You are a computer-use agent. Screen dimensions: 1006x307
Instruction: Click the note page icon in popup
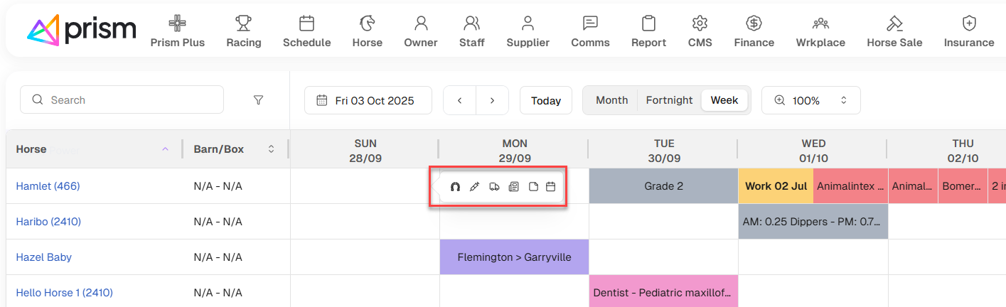tap(533, 187)
